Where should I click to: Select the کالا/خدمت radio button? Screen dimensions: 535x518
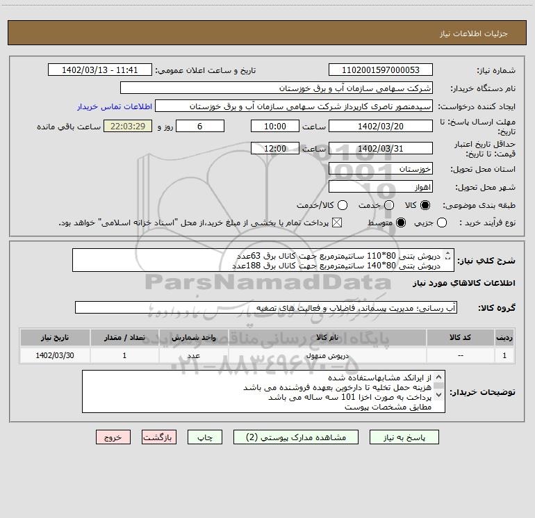[343, 205]
